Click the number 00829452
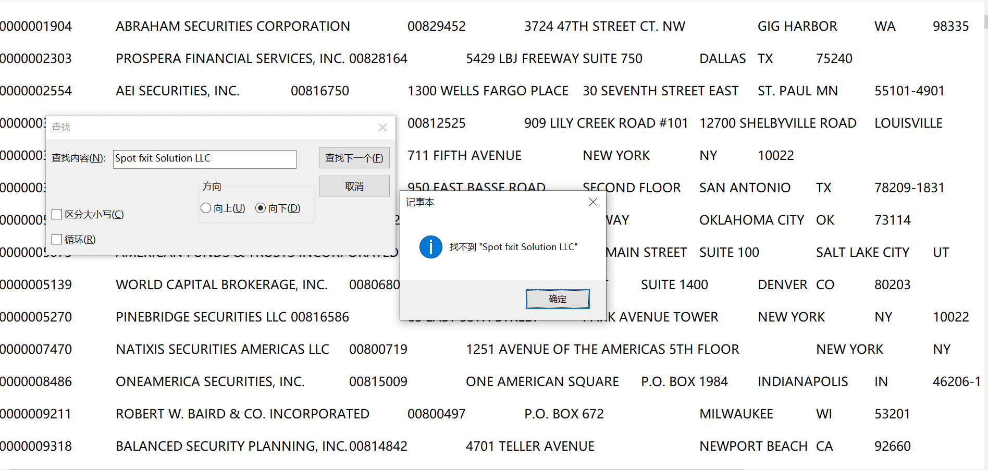The height and width of the screenshot is (470, 988). pos(437,26)
